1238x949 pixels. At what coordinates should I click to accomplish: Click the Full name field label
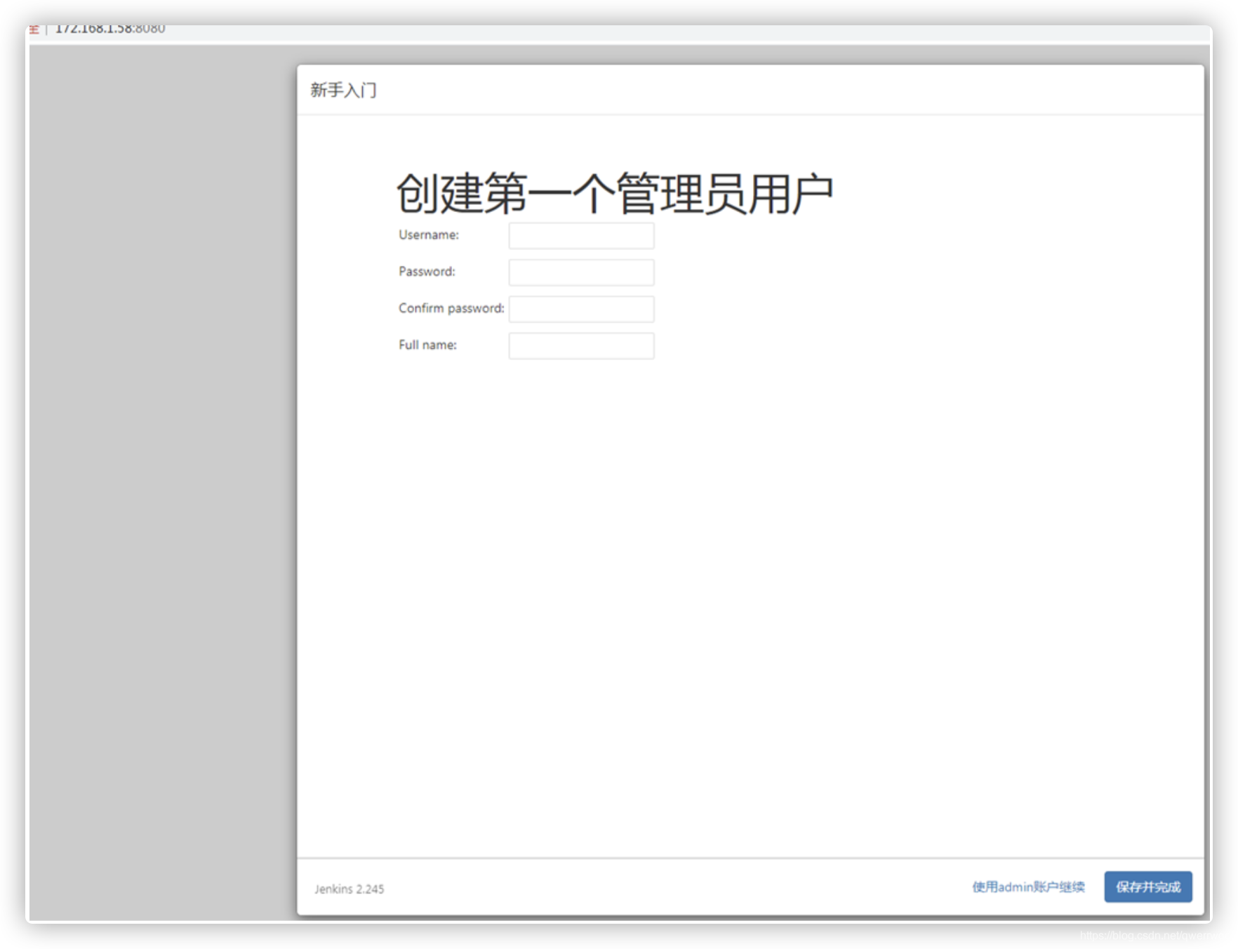pyautogui.click(x=427, y=345)
